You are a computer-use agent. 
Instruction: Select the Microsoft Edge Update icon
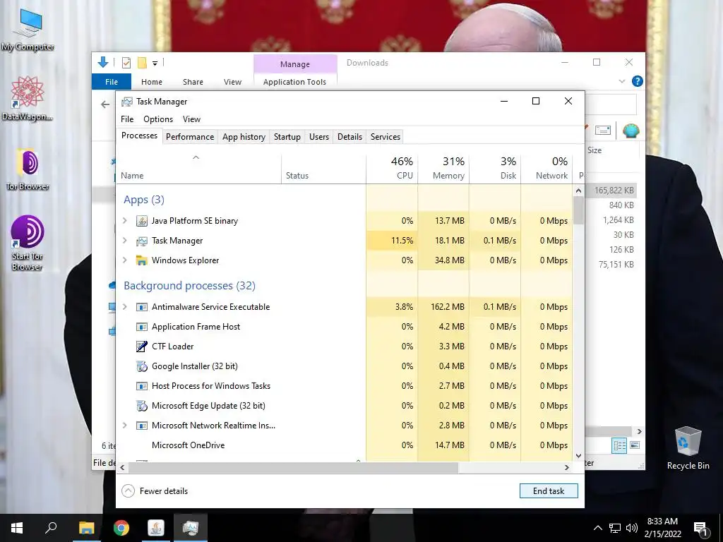141,406
